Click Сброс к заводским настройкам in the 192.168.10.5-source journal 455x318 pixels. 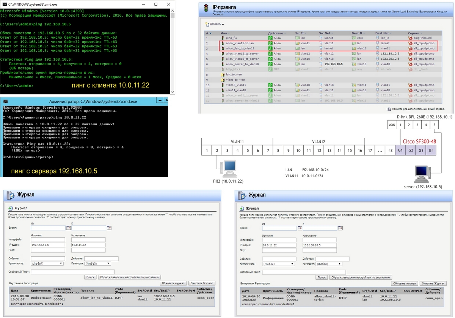pos(129,277)
